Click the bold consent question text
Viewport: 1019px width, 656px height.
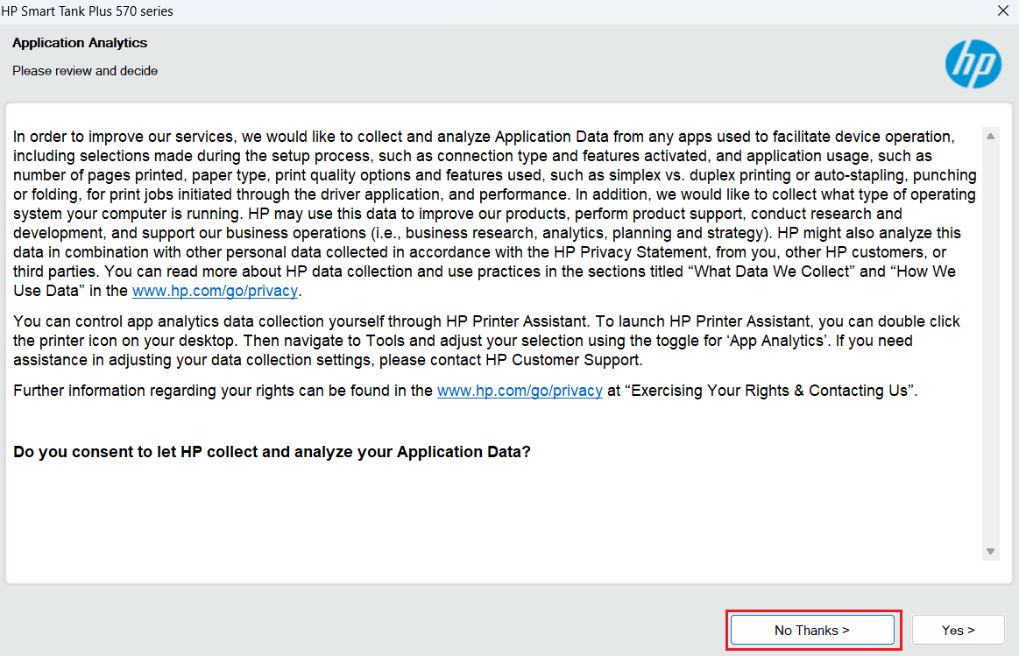(x=272, y=452)
